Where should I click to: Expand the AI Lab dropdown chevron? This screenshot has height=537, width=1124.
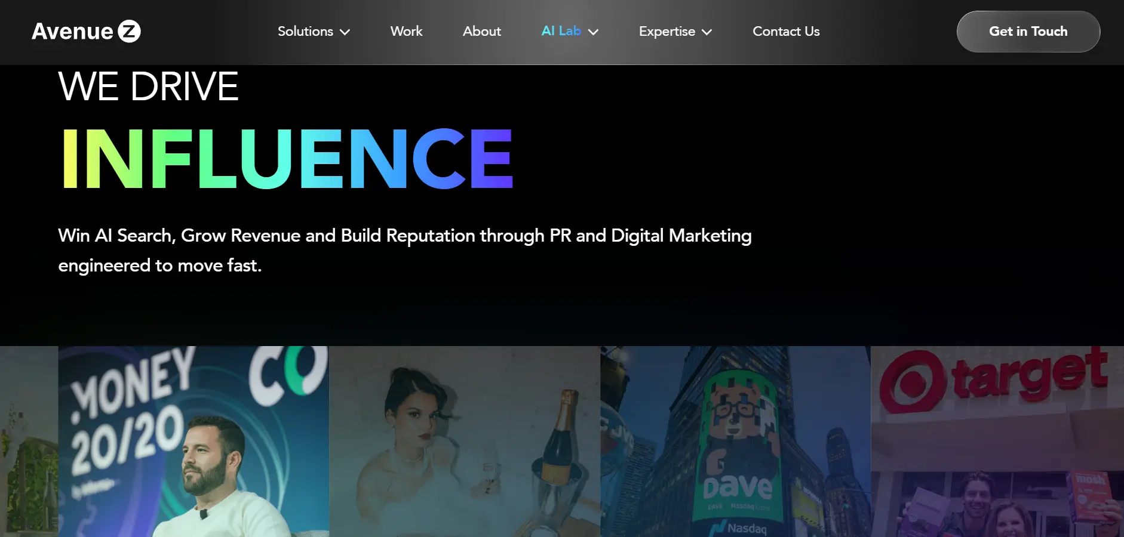(x=593, y=32)
